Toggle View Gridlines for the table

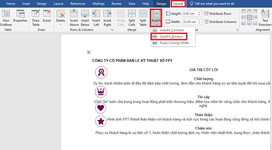pos(6,18)
